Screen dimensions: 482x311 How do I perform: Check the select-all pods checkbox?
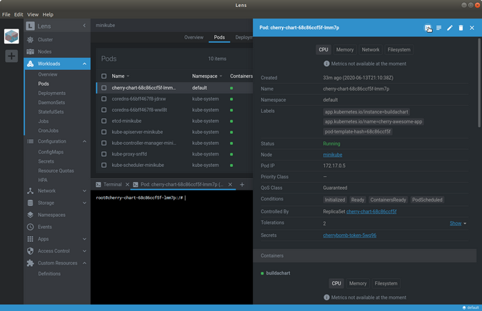[104, 76]
